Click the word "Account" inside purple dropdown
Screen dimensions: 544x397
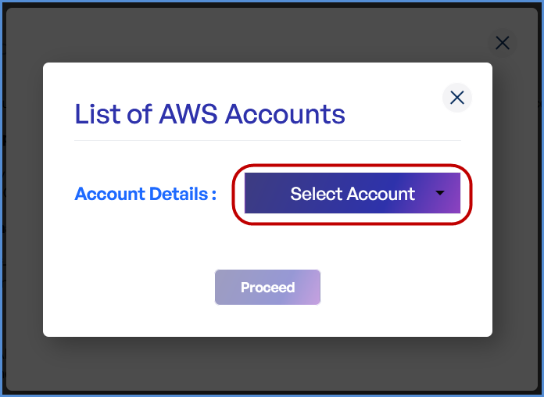(x=381, y=194)
